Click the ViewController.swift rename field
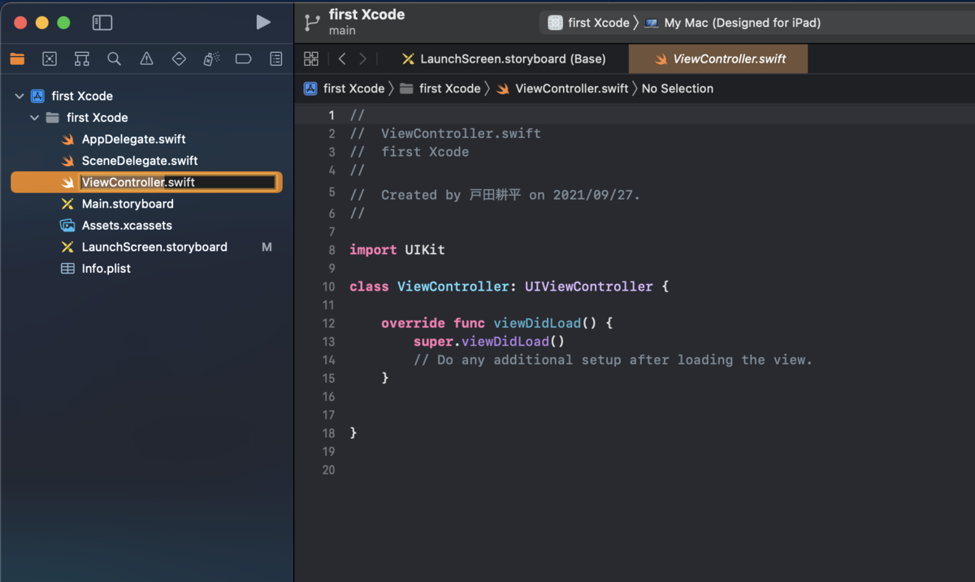The image size is (975, 582). point(178,182)
